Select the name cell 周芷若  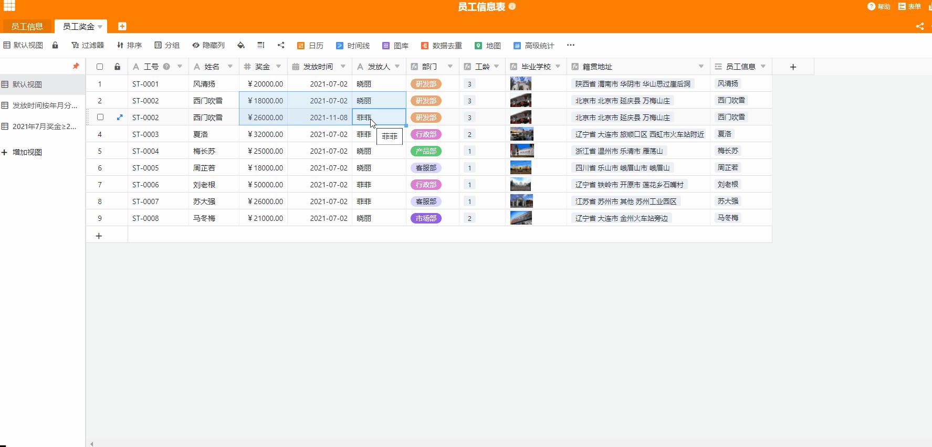point(214,168)
